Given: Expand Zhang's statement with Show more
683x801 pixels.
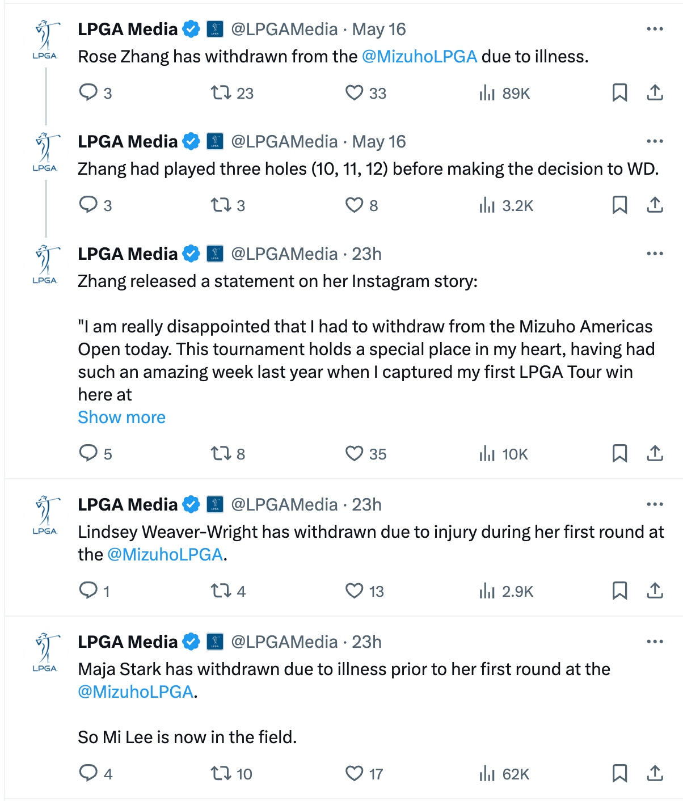Looking at the screenshot, I should click(x=121, y=418).
